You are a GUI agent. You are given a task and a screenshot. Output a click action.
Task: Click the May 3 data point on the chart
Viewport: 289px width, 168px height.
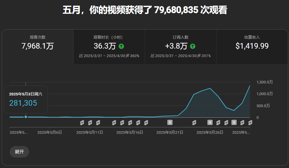tap(26, 117)
